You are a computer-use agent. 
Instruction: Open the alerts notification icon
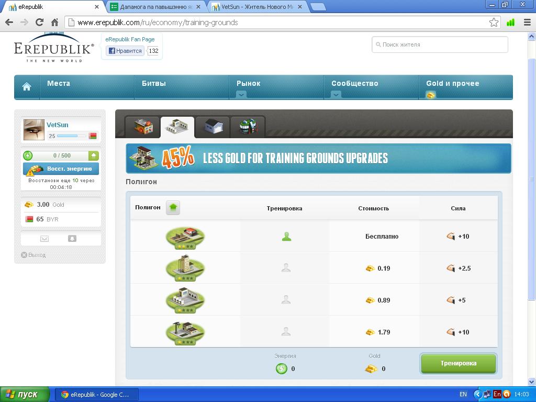click(72, 239)
